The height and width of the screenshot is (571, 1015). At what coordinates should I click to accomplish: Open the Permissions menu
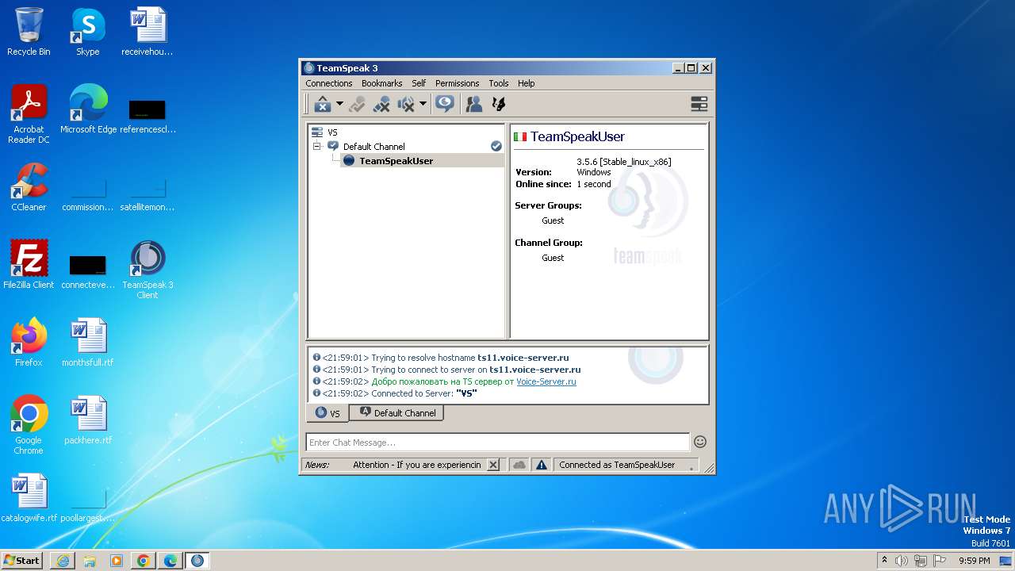457,83
